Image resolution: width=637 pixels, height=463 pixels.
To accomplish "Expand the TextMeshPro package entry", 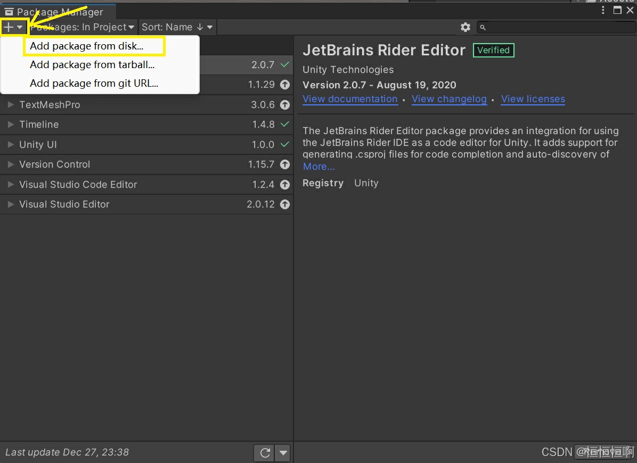I will (x=11, y=105).
